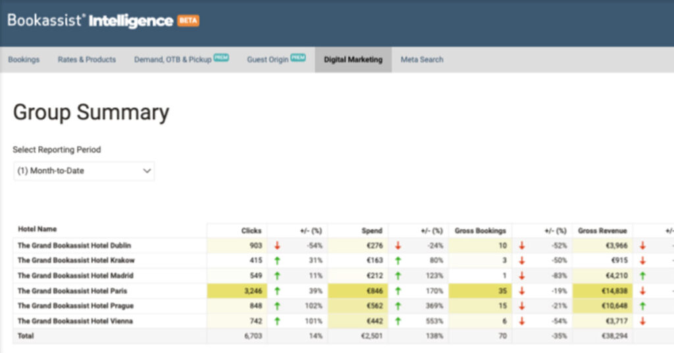Switch to Rates & Products tab
Viewport: 674px width, 353px height.
(x=87, y=60)
